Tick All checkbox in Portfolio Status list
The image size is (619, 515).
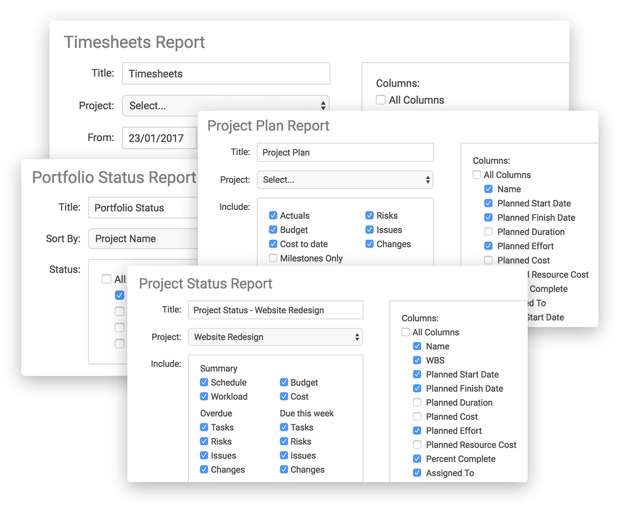(x=106, y=279)
